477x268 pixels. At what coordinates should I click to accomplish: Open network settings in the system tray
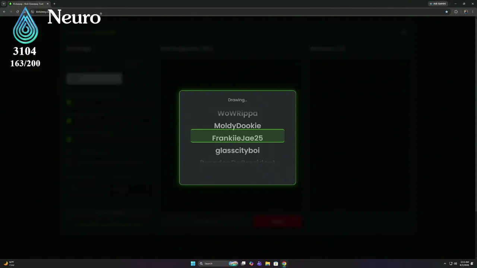(x=451, y=264)
